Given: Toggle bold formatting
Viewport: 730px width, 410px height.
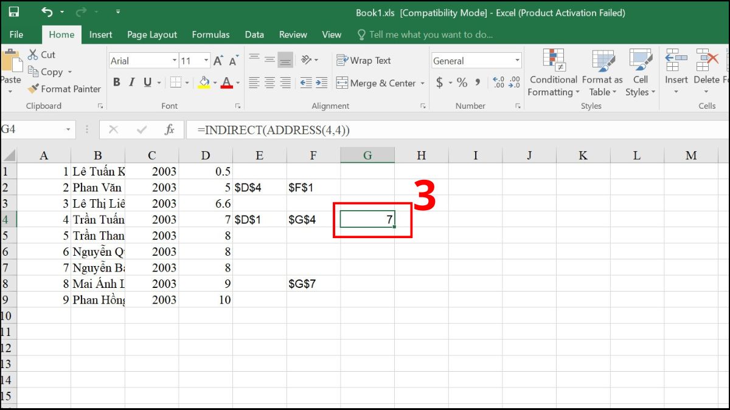Looking at the screenshot, I should tap(117, 81).
